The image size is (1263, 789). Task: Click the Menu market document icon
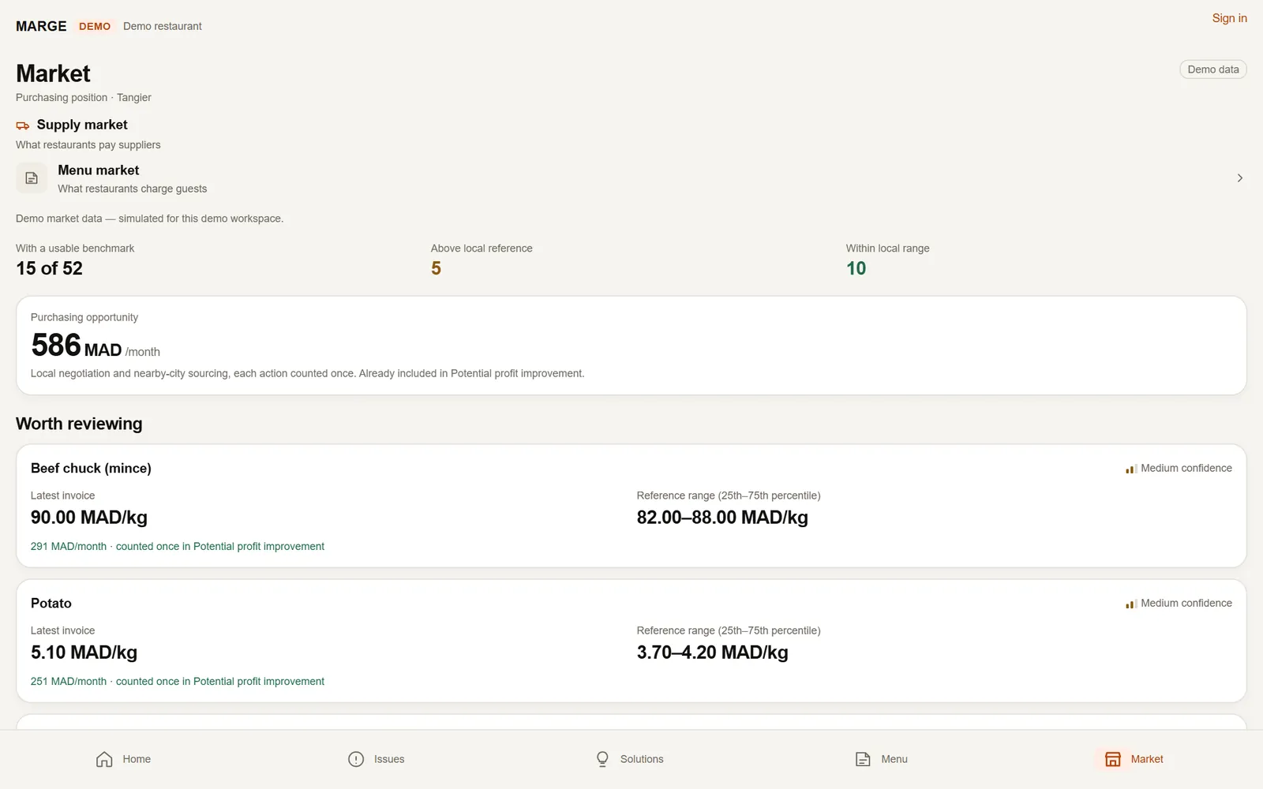(32, 178)
